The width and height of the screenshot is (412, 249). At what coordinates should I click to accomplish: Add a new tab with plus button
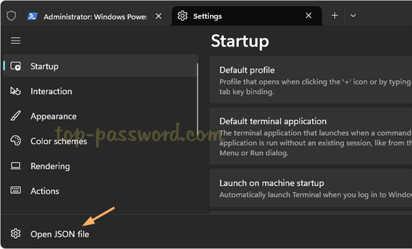tap(334, 16)
